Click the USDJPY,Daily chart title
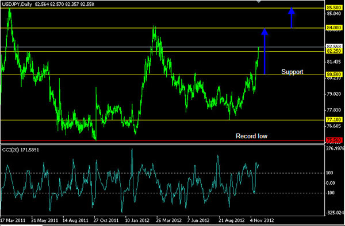 [17, 4]
